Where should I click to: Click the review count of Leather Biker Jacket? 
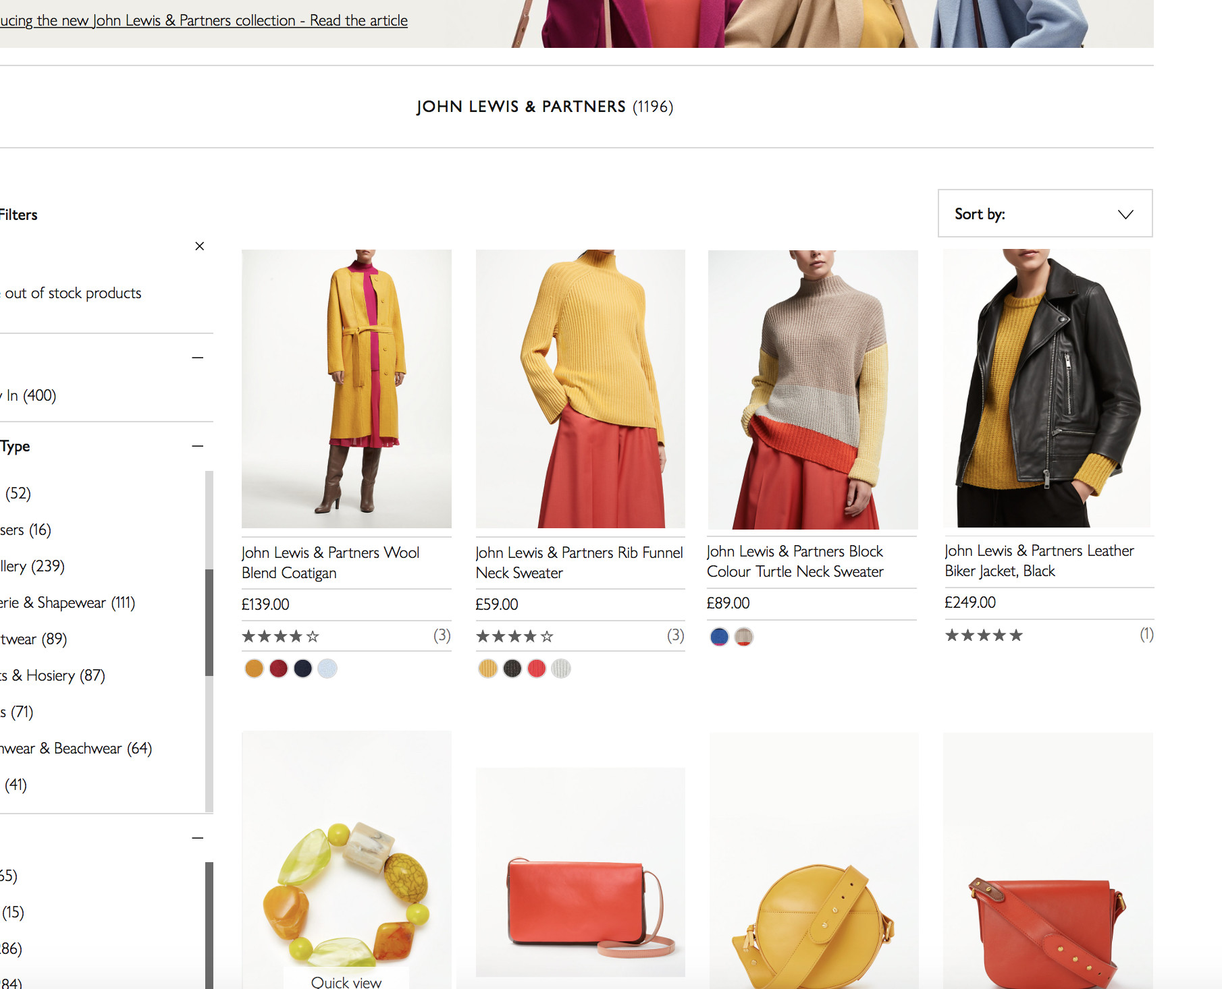pyautogui.click(x=1146, y=634)
